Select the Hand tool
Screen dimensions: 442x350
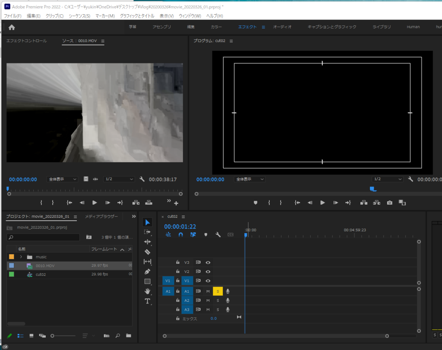(x=147, y=291)
